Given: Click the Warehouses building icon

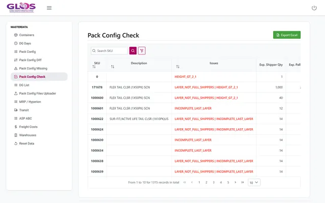Looking at the screenshot, I should point(16,135).
